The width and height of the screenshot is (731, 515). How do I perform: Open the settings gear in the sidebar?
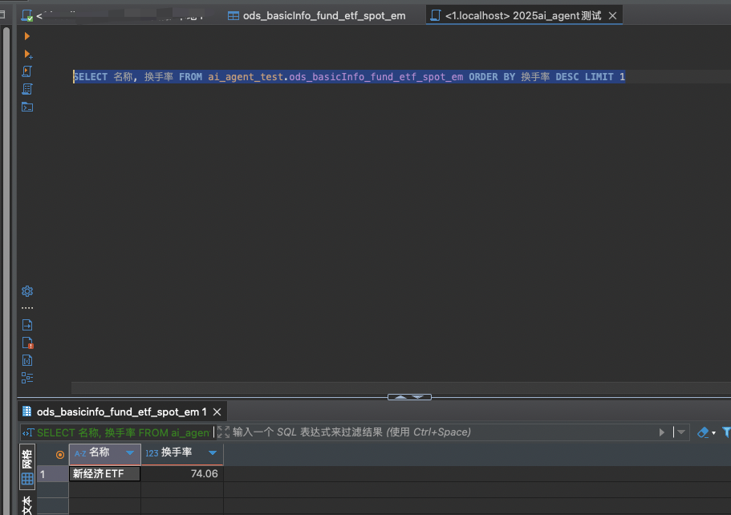tap(26, 290)
